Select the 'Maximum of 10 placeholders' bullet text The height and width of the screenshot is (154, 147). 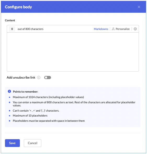point(30,115)
